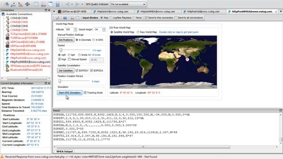Screen dimensions: 283x159
Task: Select the None input mode
Action: tap(134, 18)
